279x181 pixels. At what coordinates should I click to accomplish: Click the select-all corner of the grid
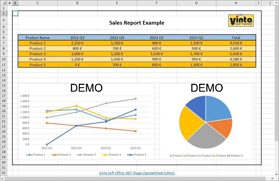[x=3, y=3]
